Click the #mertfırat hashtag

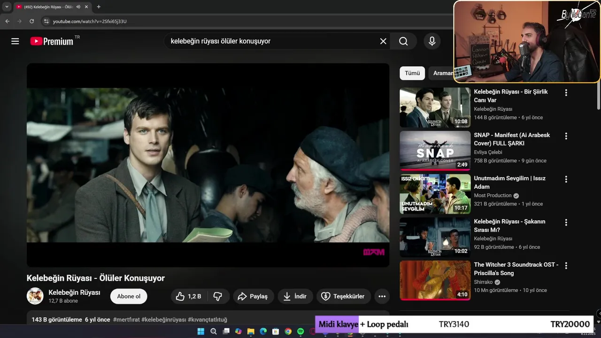click(x=126, y=320)
